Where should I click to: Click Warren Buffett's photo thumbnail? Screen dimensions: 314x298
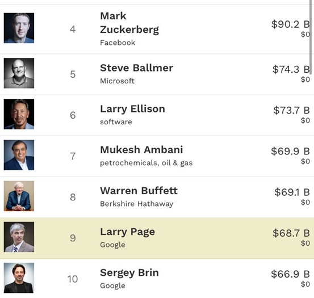click(19, 196)
